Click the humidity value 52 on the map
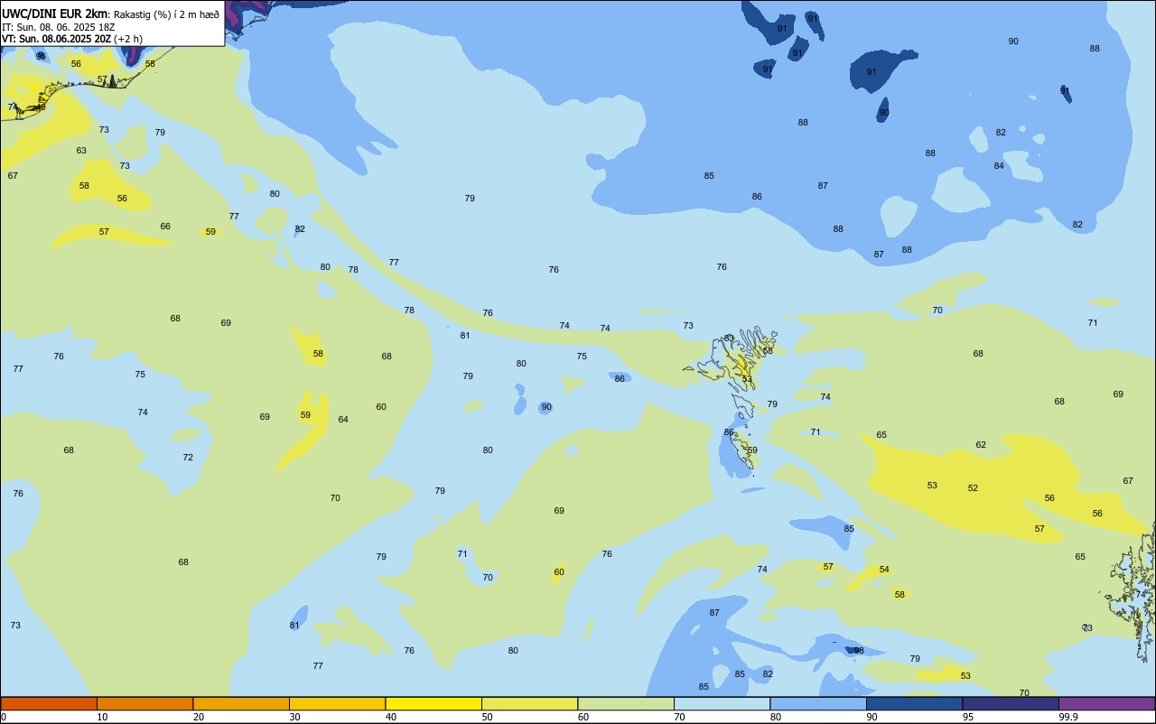1156x724 pixels. coord(973,488)
